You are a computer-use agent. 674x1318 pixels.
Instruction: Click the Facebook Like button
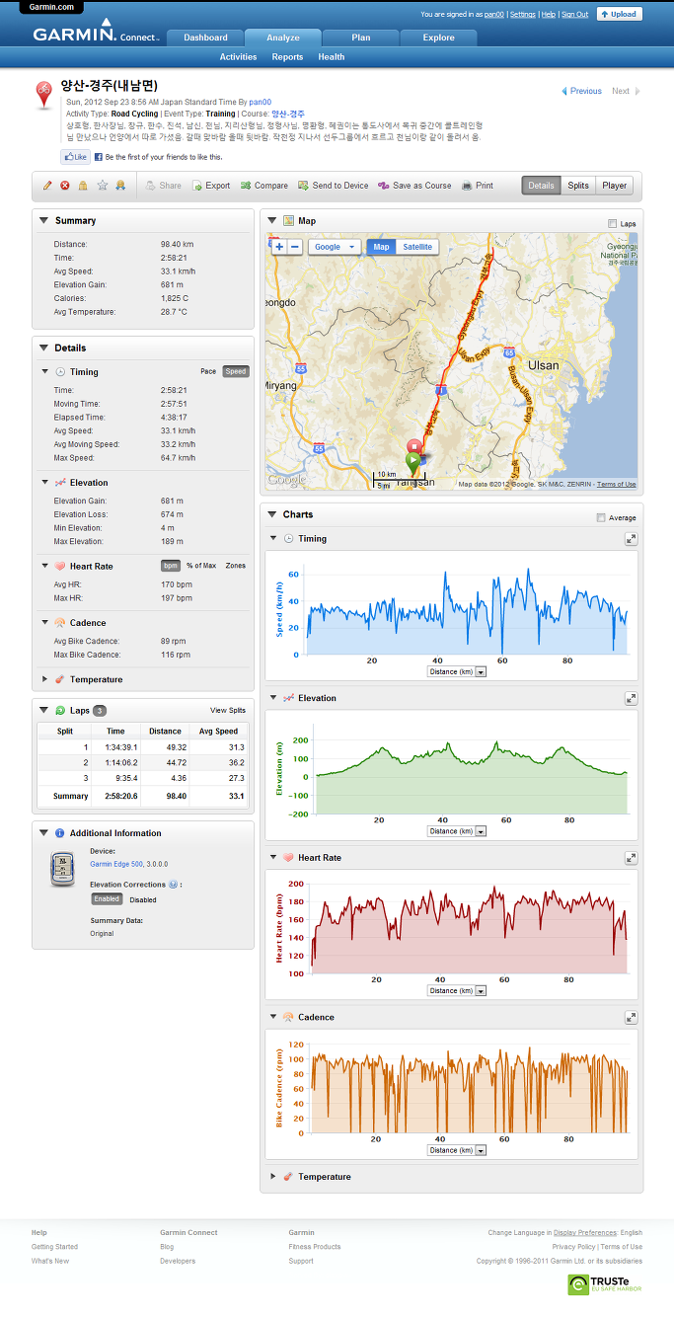[75, 157]
